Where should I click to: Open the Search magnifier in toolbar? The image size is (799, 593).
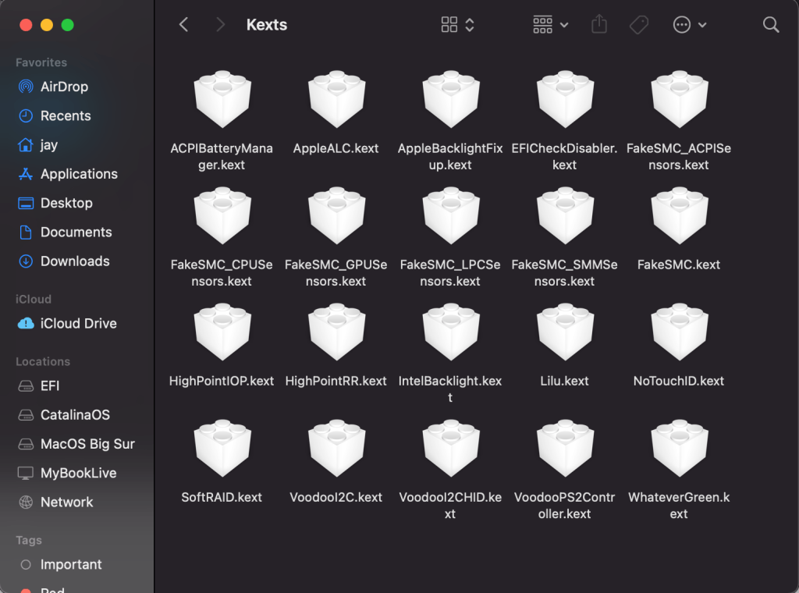(771, 25)
